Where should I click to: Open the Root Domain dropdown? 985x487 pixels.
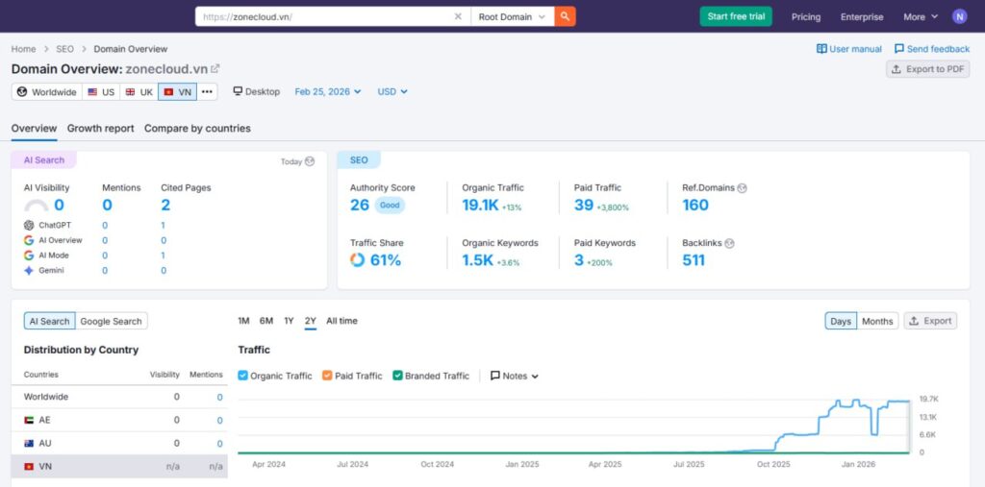pos(512,16)
